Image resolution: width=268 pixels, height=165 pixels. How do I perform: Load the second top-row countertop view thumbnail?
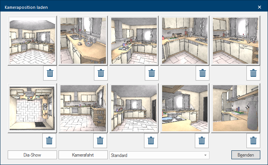coord(83,41)
